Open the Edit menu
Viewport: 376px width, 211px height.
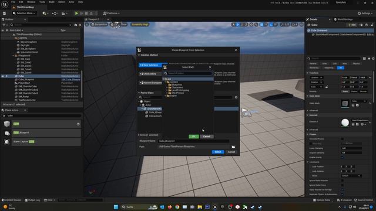(x=21, y=2)
